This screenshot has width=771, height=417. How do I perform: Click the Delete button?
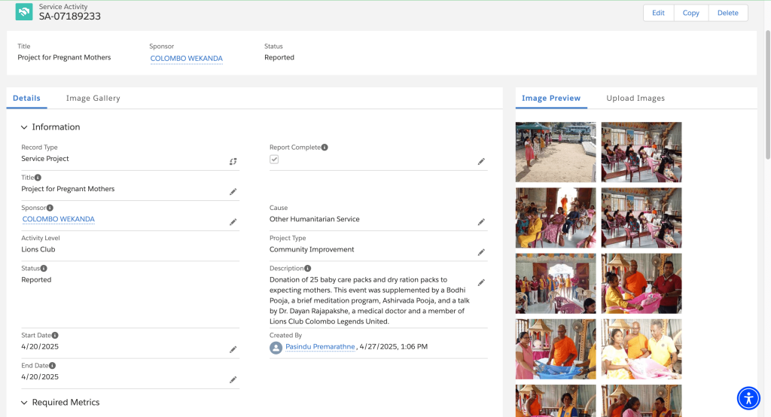pyautogui.click(x=728, y=13)
